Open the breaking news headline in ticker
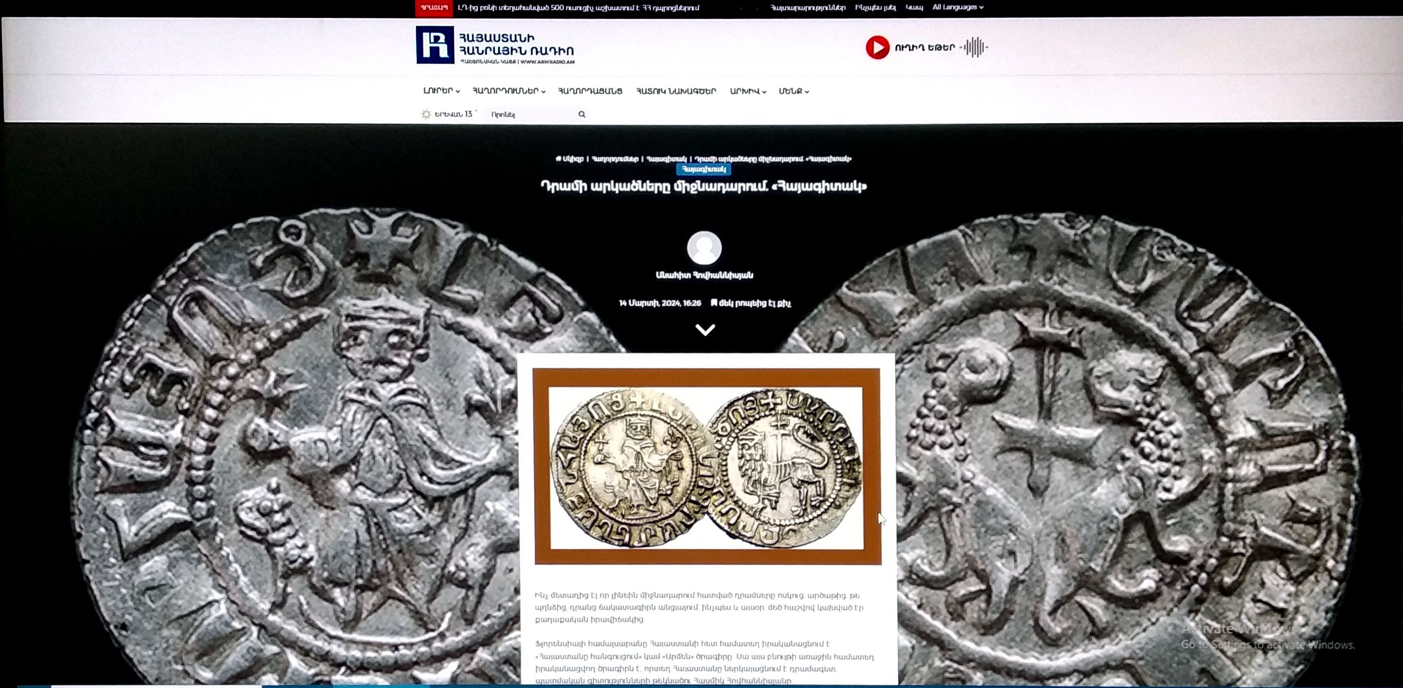Image resolution: width=1403 pixels, height=688 pixels. tap(578, 7)
